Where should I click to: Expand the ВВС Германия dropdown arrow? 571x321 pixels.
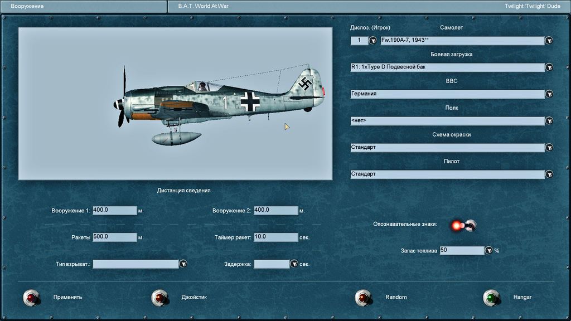click(x=549, y=94)
